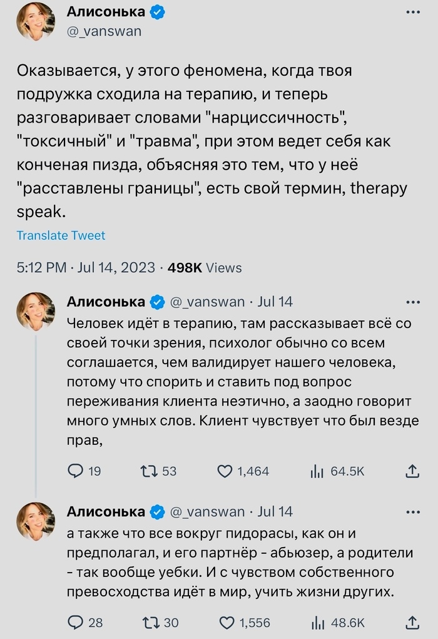
Task: Open Алисонька's profile picture
Action: pos(31,19)
